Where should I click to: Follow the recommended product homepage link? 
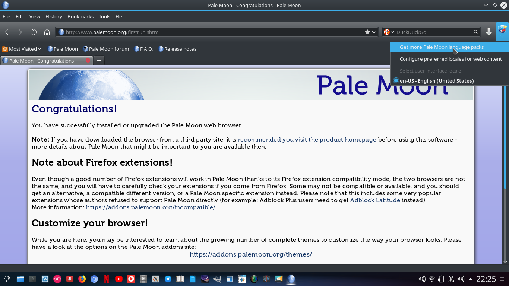click(307, 140)
